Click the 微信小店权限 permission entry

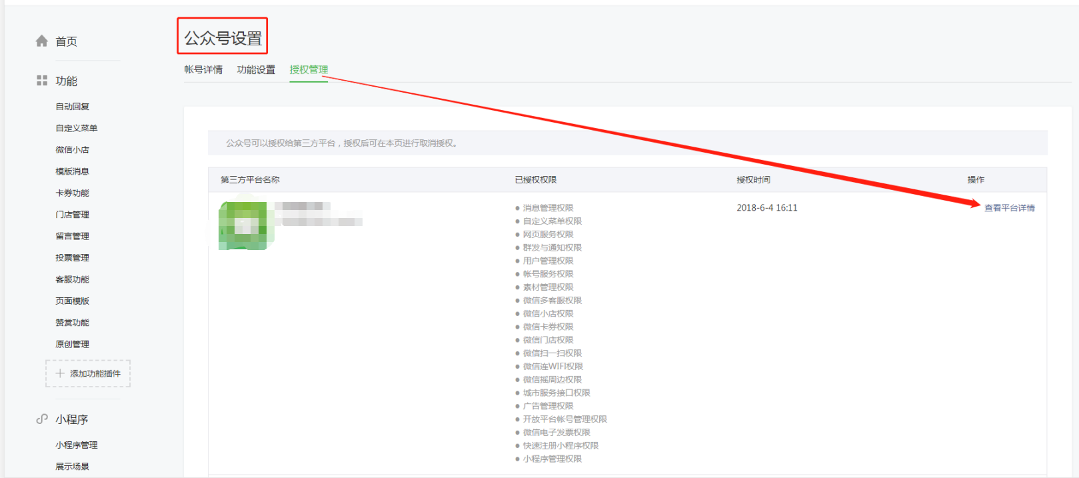pos(548,313)
